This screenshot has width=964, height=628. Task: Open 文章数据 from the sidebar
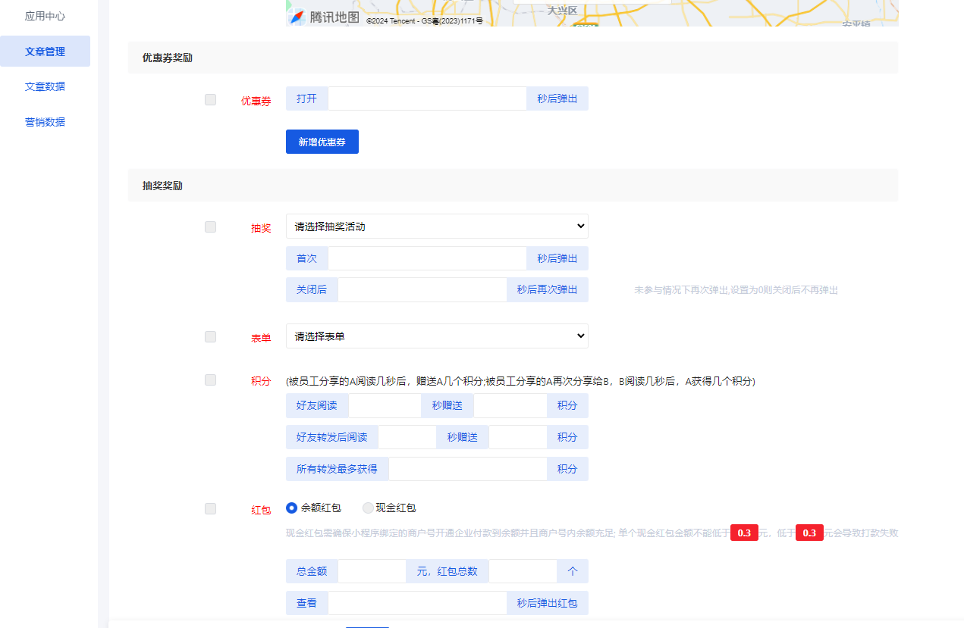[x=46, y=86]
